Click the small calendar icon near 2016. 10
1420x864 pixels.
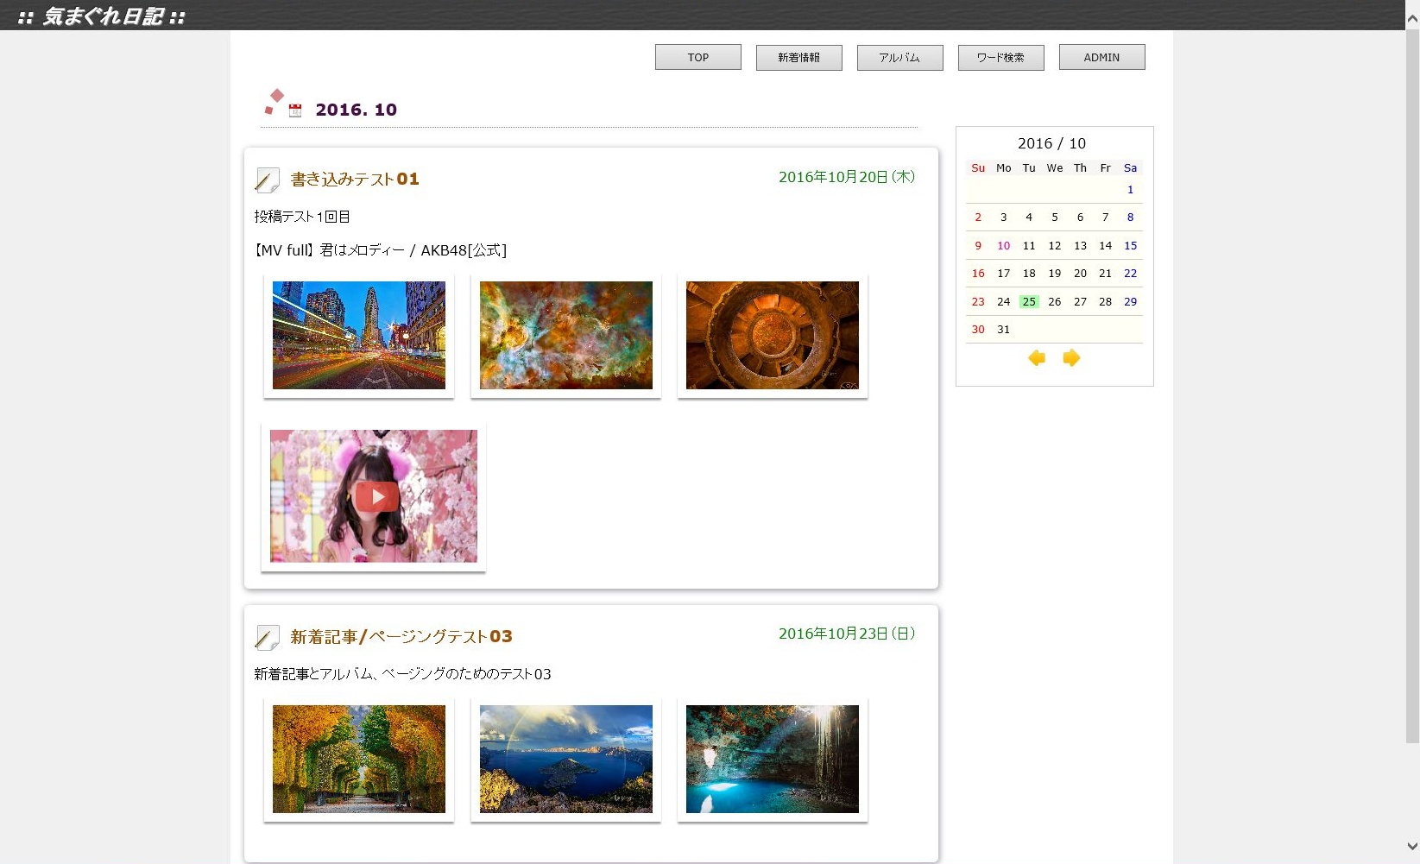(295, 110)
